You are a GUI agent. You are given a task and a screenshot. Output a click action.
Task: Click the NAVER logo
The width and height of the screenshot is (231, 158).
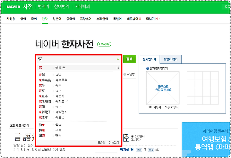[x=13, y=7]
